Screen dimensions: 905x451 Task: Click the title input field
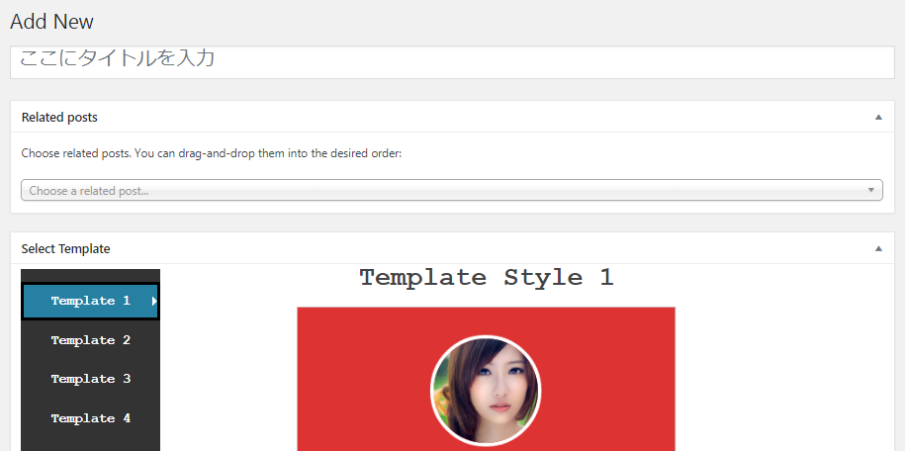coord(452,61)
